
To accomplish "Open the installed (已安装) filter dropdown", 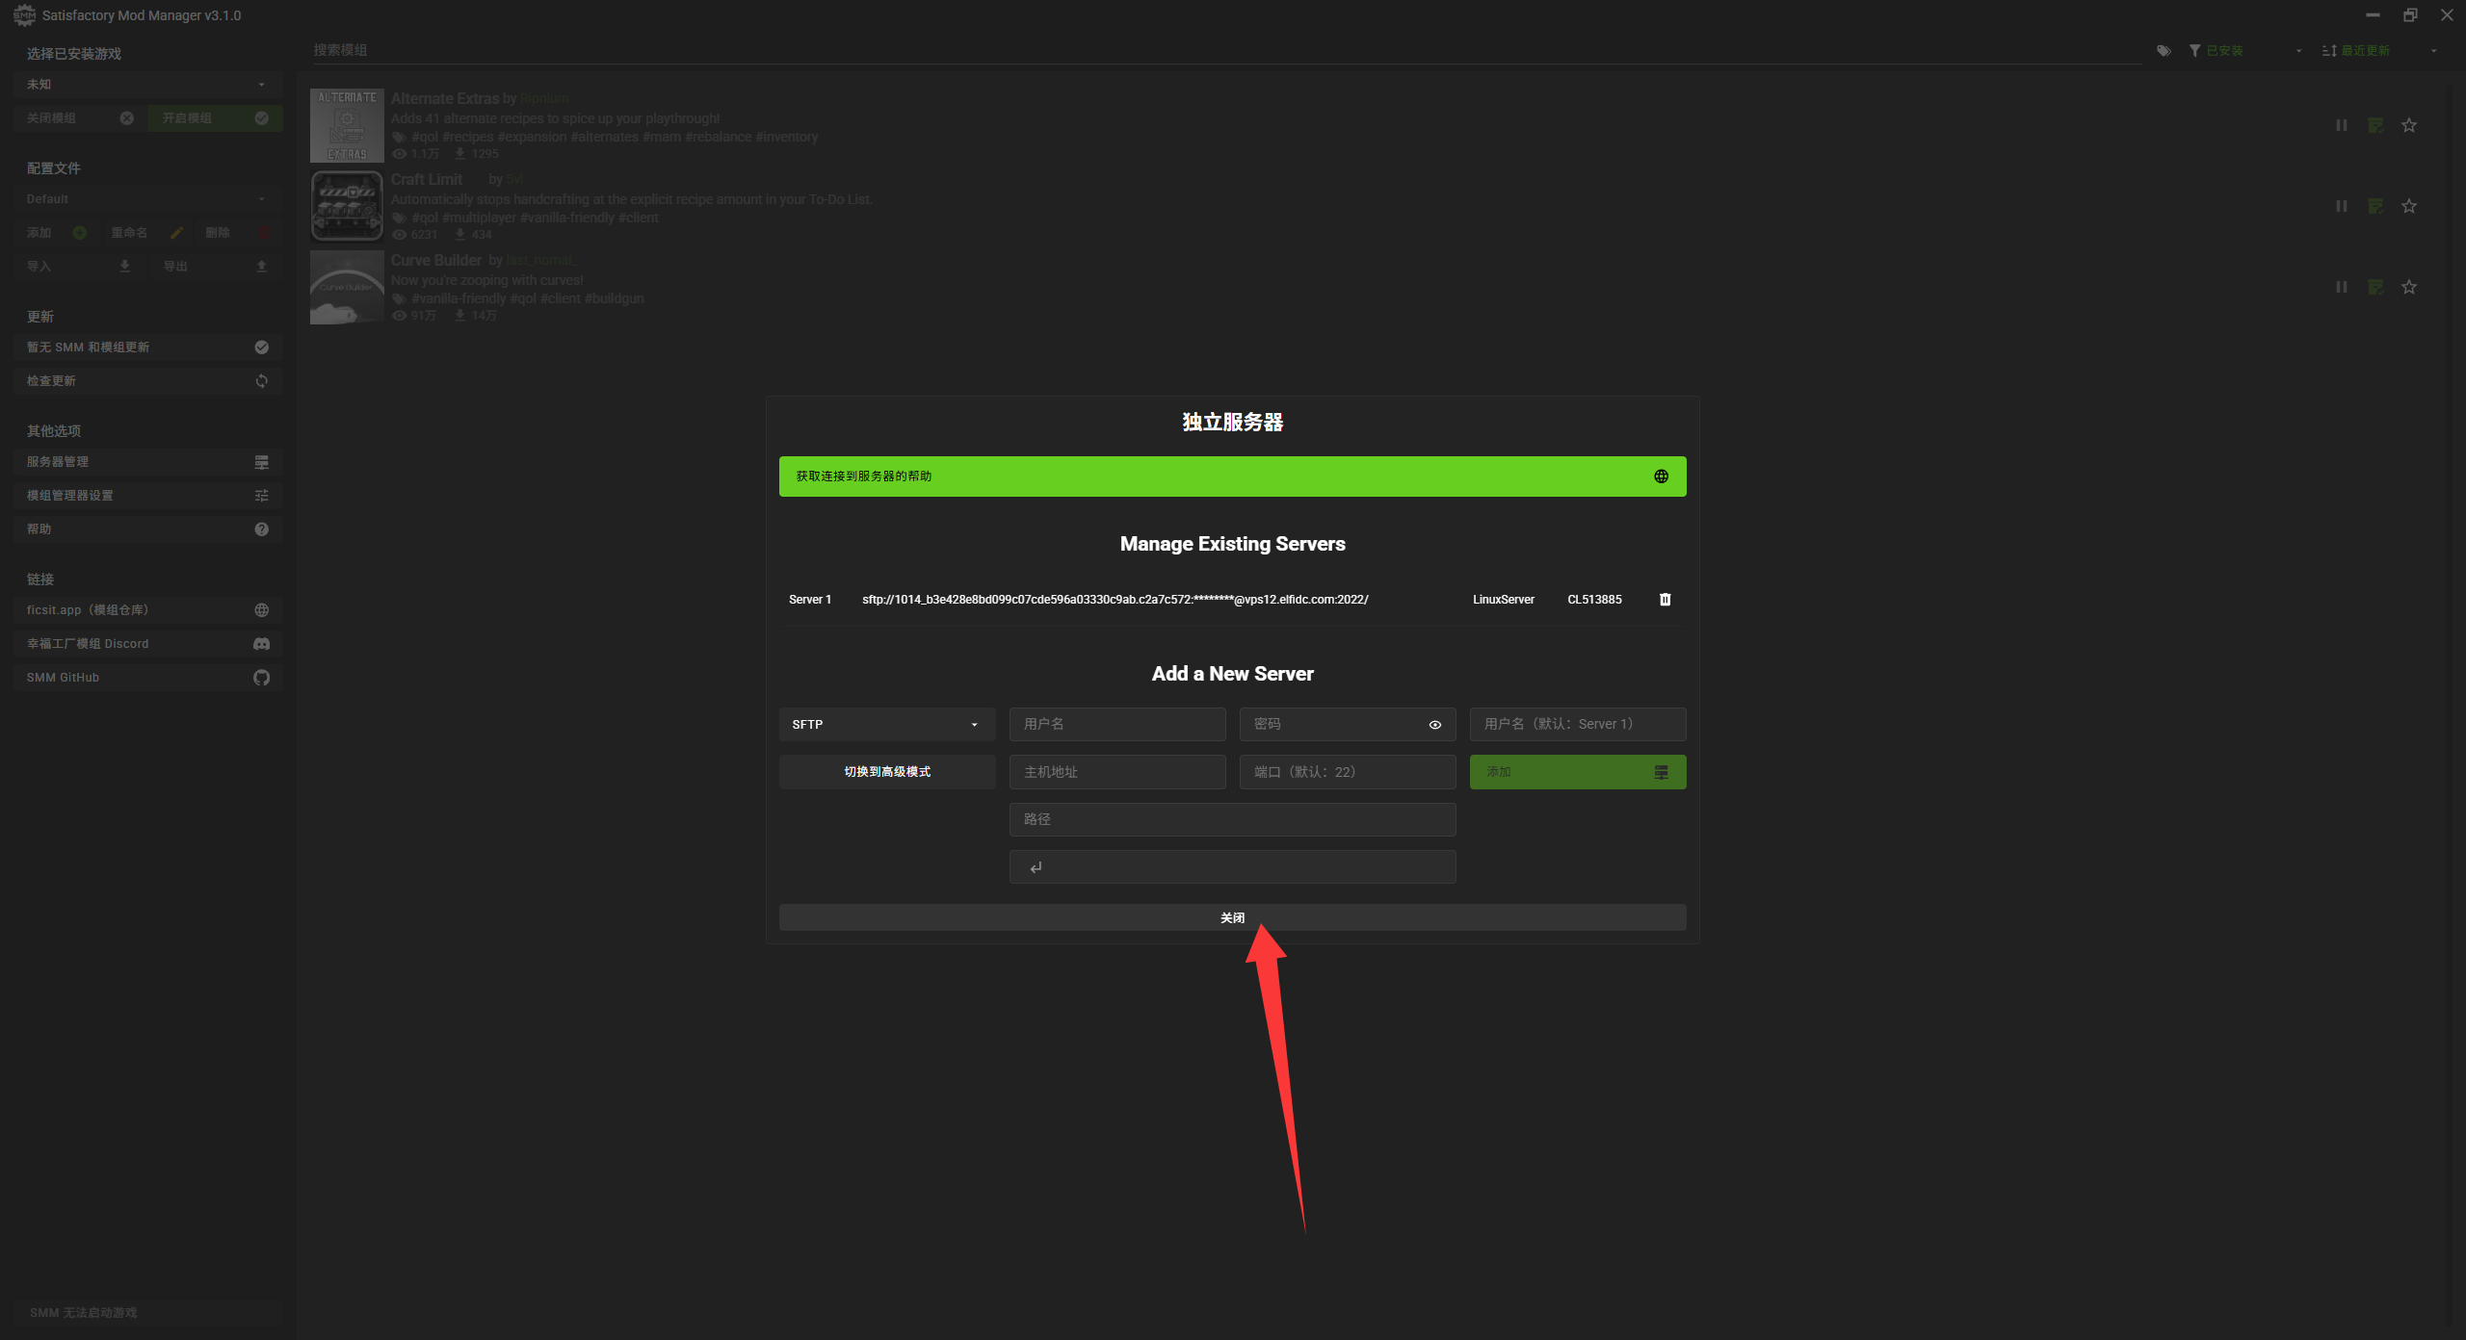I will click(x=2245, y=51).
